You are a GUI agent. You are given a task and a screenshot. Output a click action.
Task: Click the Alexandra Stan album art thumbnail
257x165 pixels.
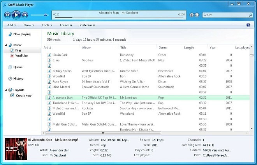point(16,149)
